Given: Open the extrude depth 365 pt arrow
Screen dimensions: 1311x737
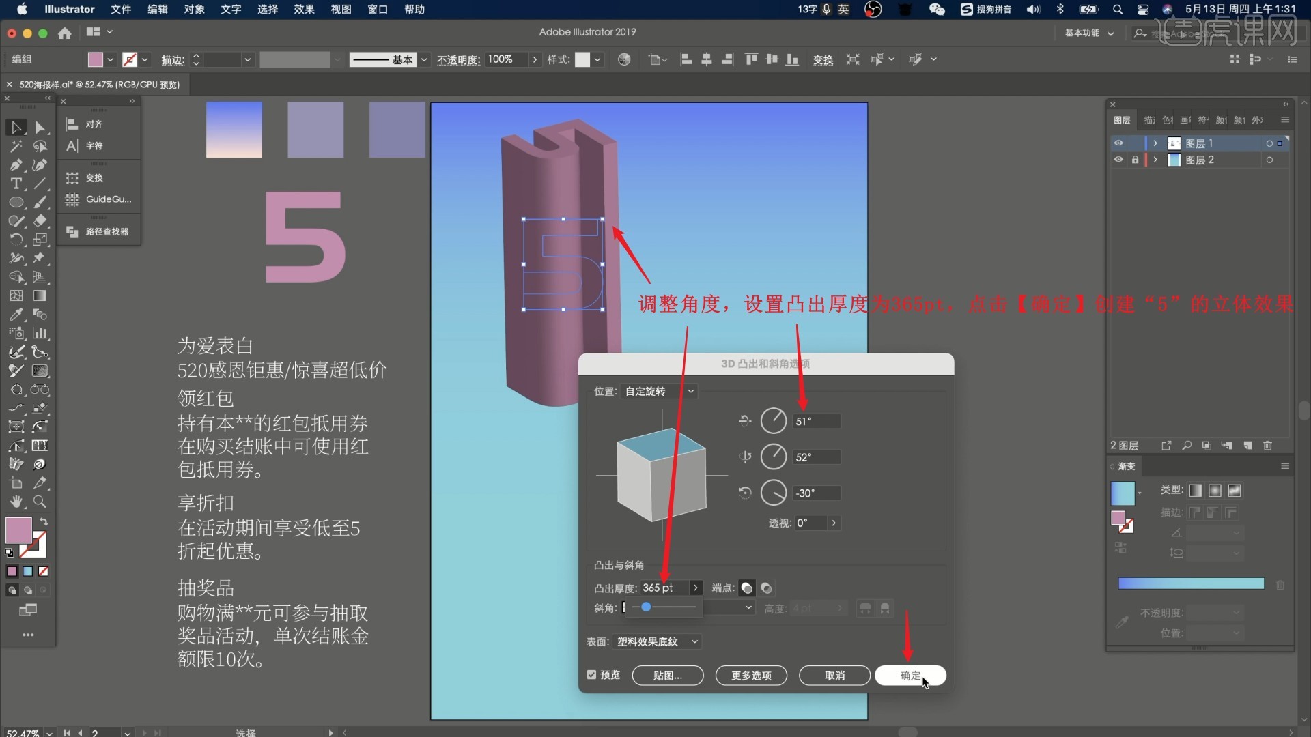Looking at the screenshot, I should [696, 588].
